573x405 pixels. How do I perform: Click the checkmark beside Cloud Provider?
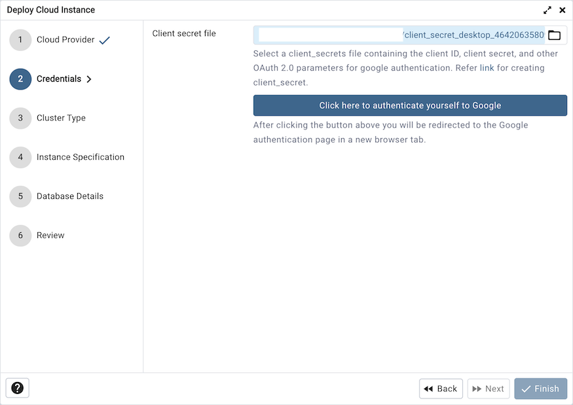click(104, 39)
